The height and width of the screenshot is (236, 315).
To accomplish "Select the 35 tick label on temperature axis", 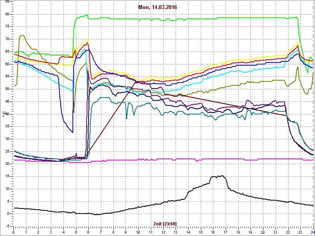I will pos(7,126).
